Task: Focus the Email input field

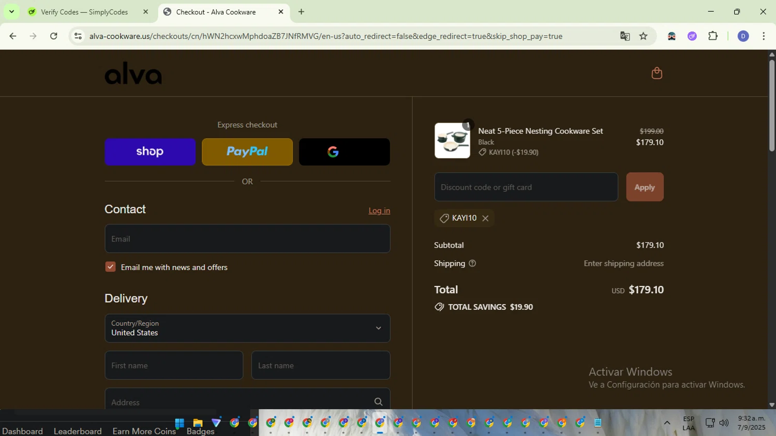Action: click(247, 238)
